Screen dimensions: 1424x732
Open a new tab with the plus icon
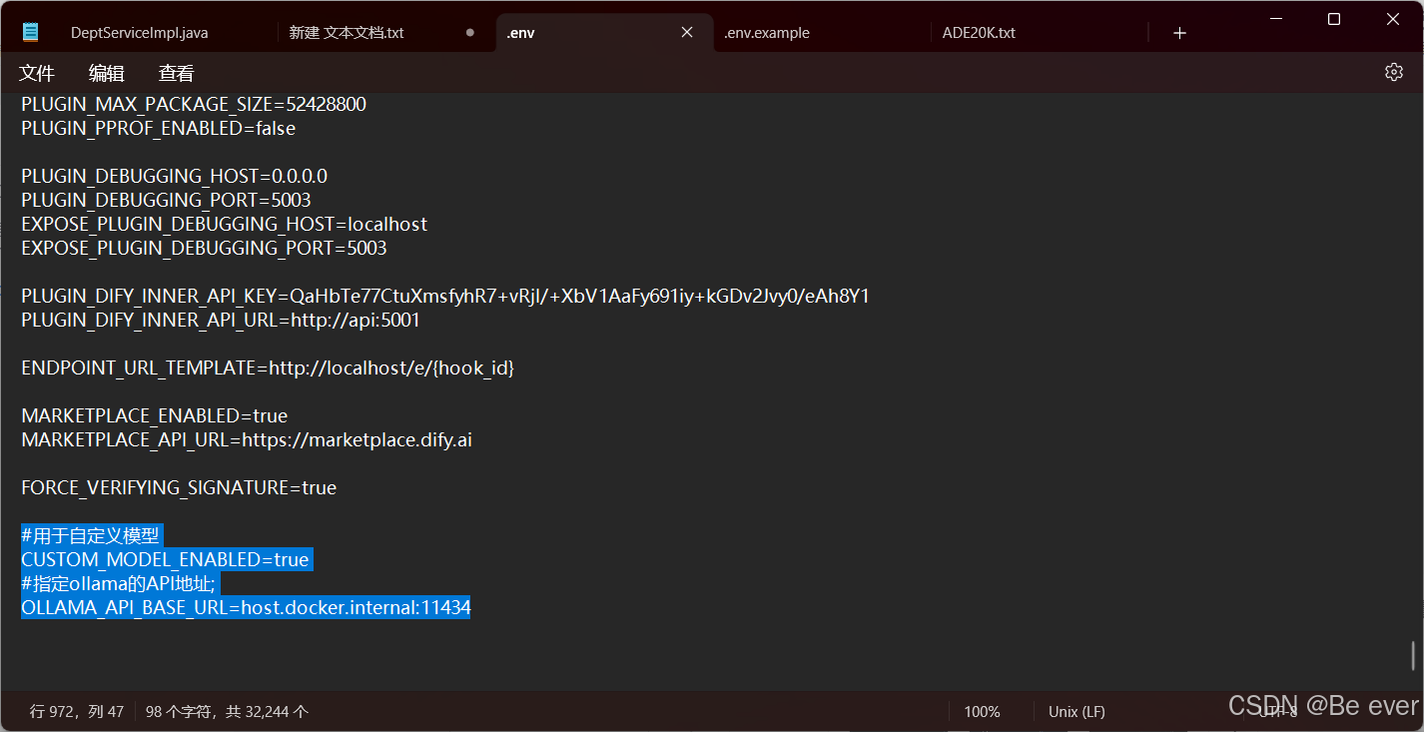[1179, 32]
